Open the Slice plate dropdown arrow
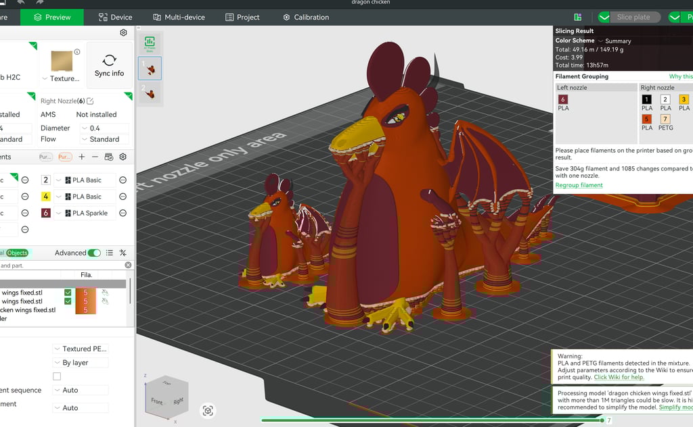693x427 pixels. click(604, 17)
